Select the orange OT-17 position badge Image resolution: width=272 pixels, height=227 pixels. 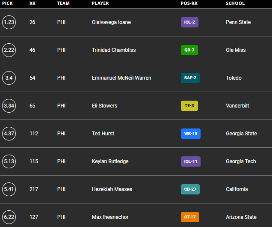point(190,217)
